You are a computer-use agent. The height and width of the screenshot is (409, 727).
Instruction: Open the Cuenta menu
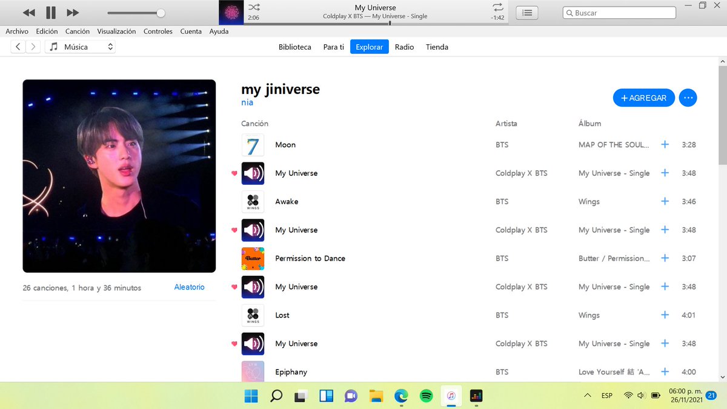pos(191,32)
